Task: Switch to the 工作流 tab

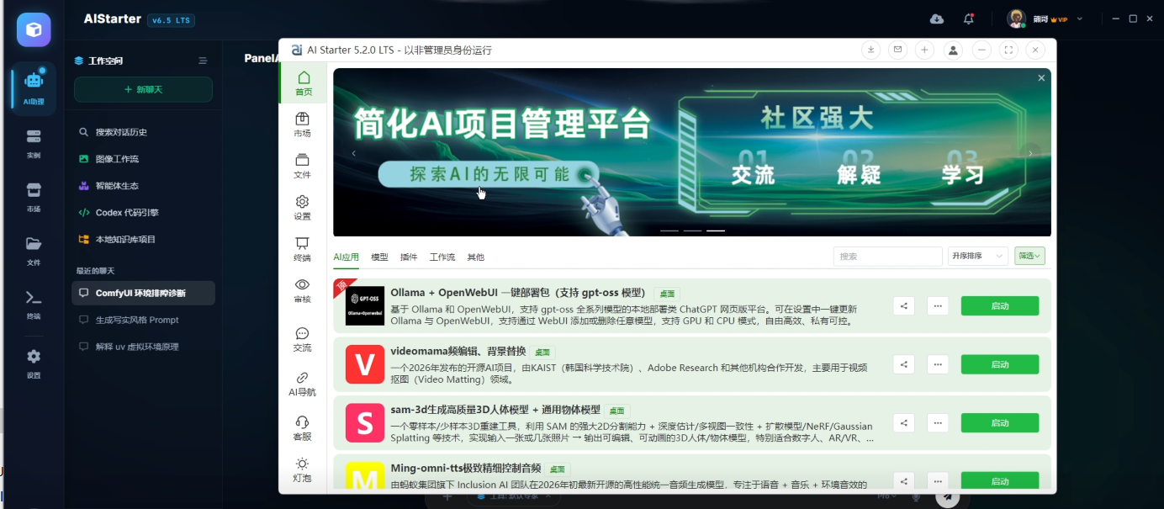Action: [x=442, y=257]
